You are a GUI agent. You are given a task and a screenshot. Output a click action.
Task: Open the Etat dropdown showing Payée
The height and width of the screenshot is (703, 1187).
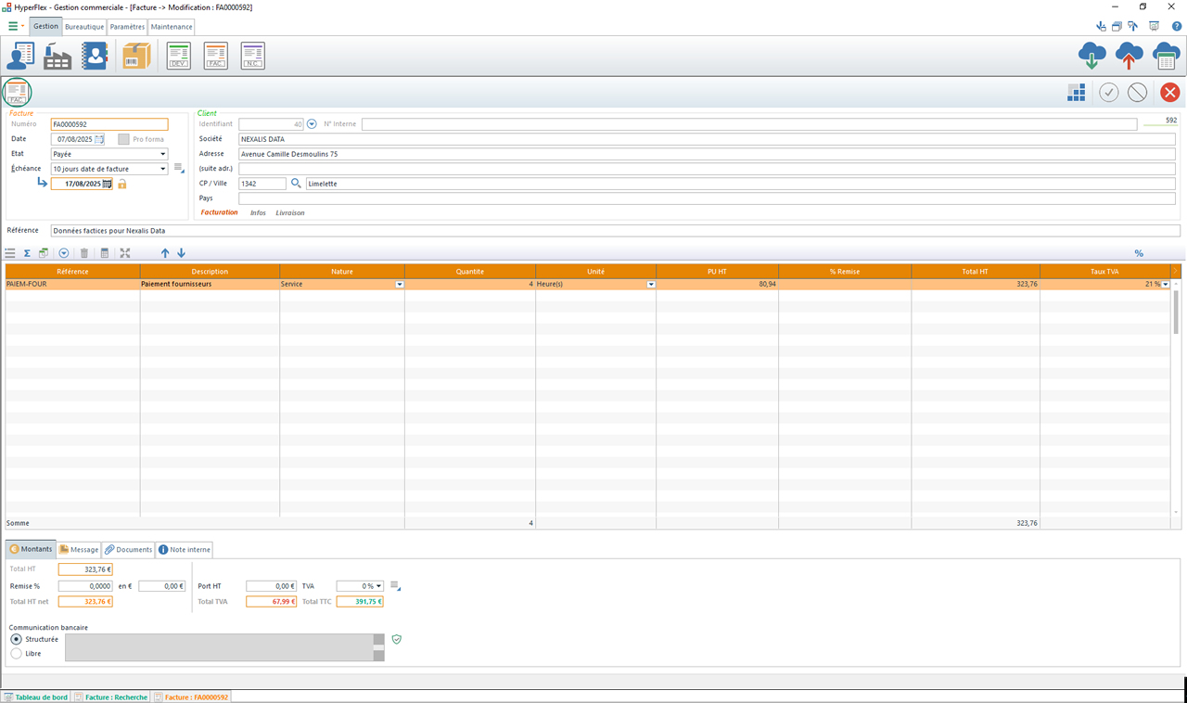109,154
